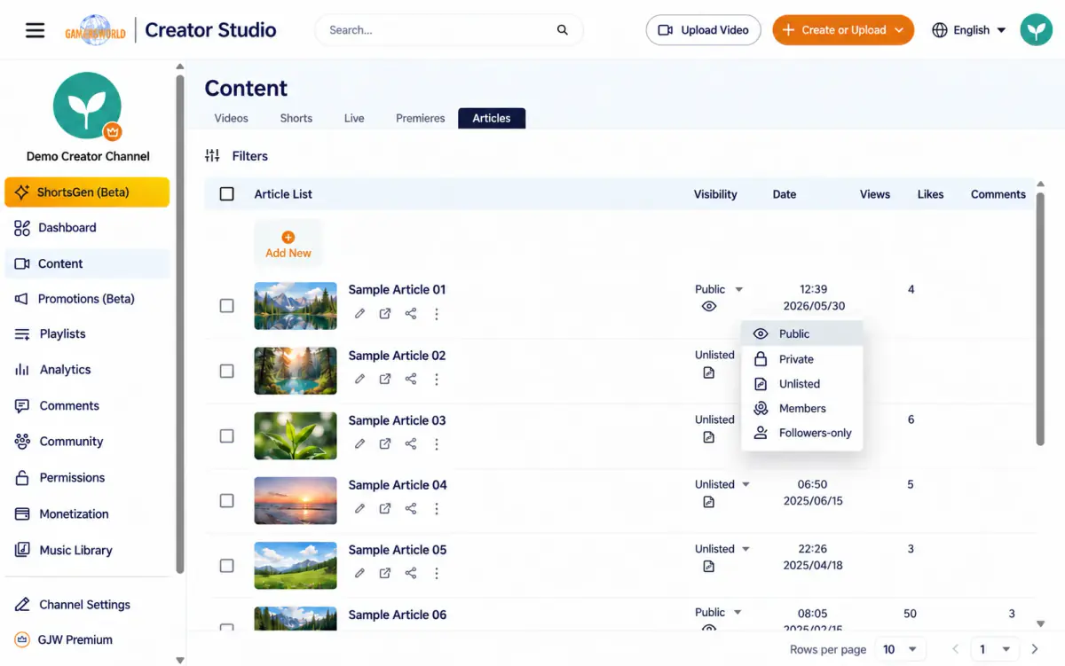Switch to the Premieres tab
Image resolution: width=1065 pixels, height=666 pixels.
pos(421,118)
